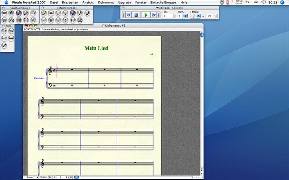Select the slur shape in Intel palette
Image resolution: width=289 pixels, height=180 pixels.
(x=4, y=31)
